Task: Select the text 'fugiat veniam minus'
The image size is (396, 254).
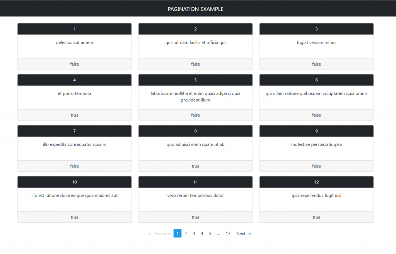Action: click(316, 42)
